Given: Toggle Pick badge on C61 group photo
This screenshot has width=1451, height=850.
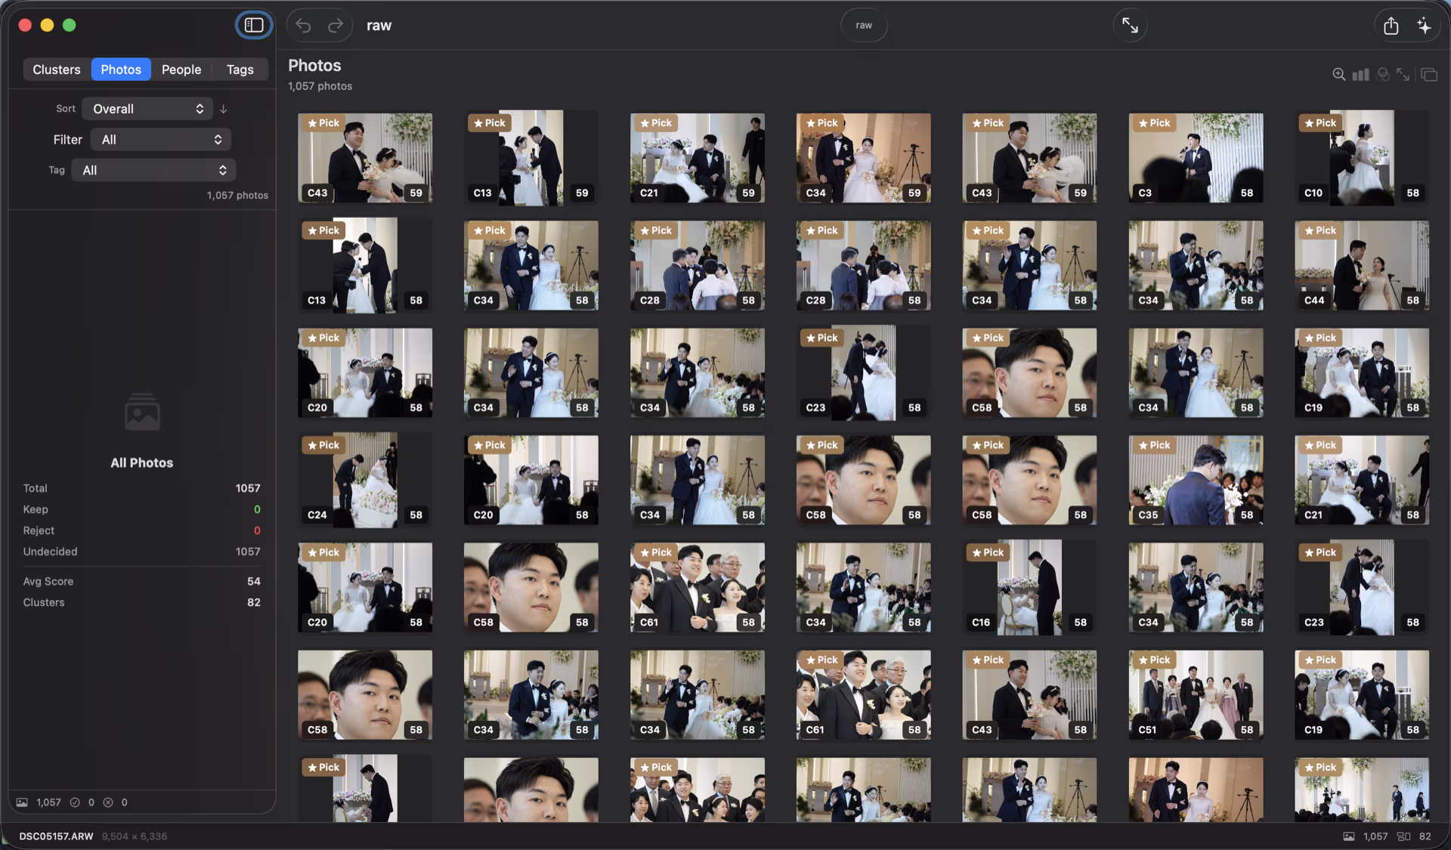Looking at the screenshot, I should coord(655,552).
